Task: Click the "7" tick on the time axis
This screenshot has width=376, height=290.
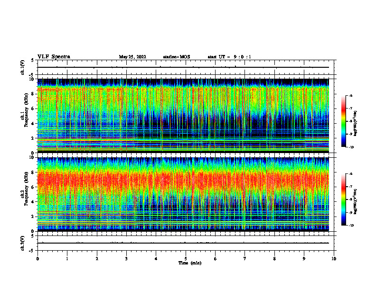Action: pyautogui.click(x=245, y=259)
